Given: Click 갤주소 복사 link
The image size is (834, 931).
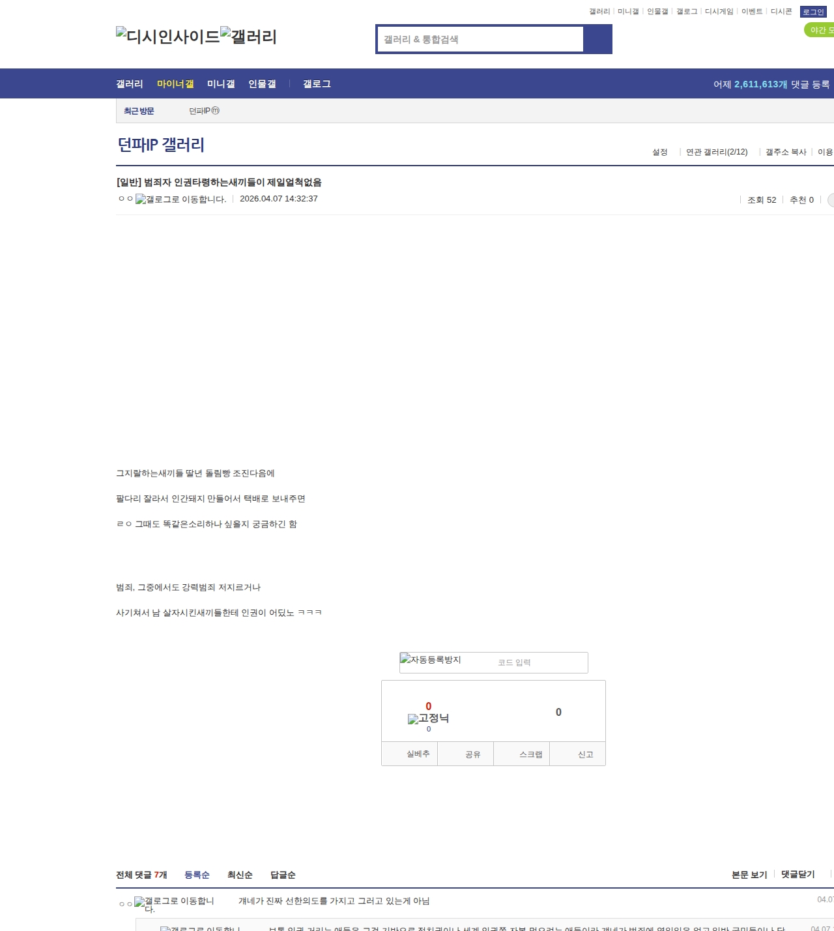Looking at the screenshot, I should [x=786, y=152].
